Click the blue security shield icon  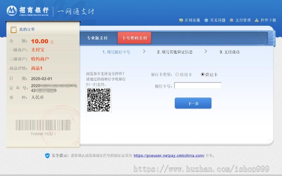coord(47,156)
